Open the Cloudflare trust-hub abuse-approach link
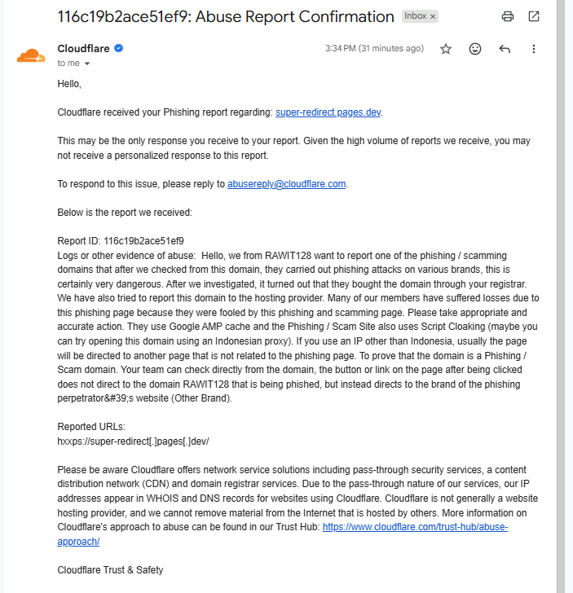Screen dimensions: 573x593 (x=415, y=527)
